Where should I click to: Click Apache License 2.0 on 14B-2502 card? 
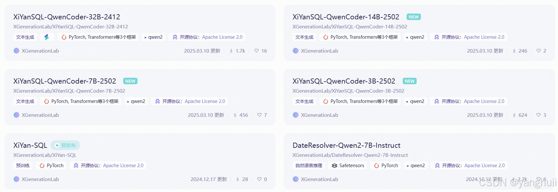pos(484,37)
